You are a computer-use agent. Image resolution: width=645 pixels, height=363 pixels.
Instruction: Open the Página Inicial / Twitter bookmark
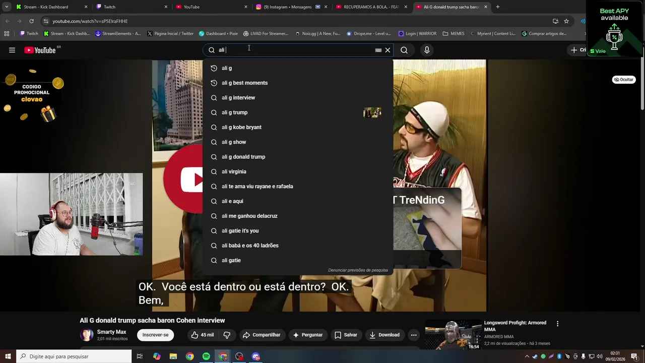point(170,34)
